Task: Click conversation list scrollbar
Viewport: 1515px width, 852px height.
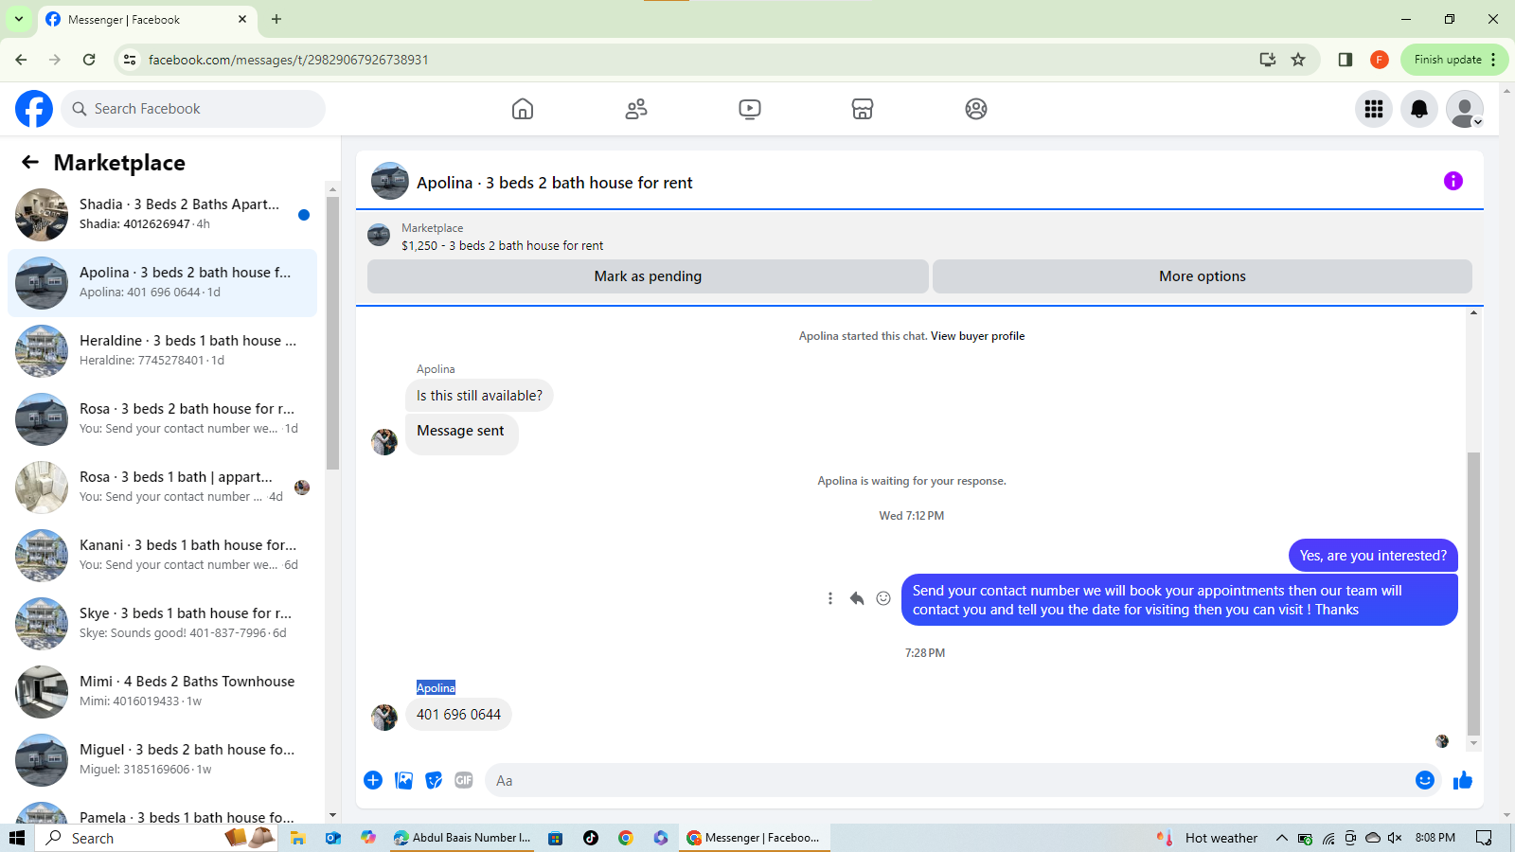Action: [332, 331]
